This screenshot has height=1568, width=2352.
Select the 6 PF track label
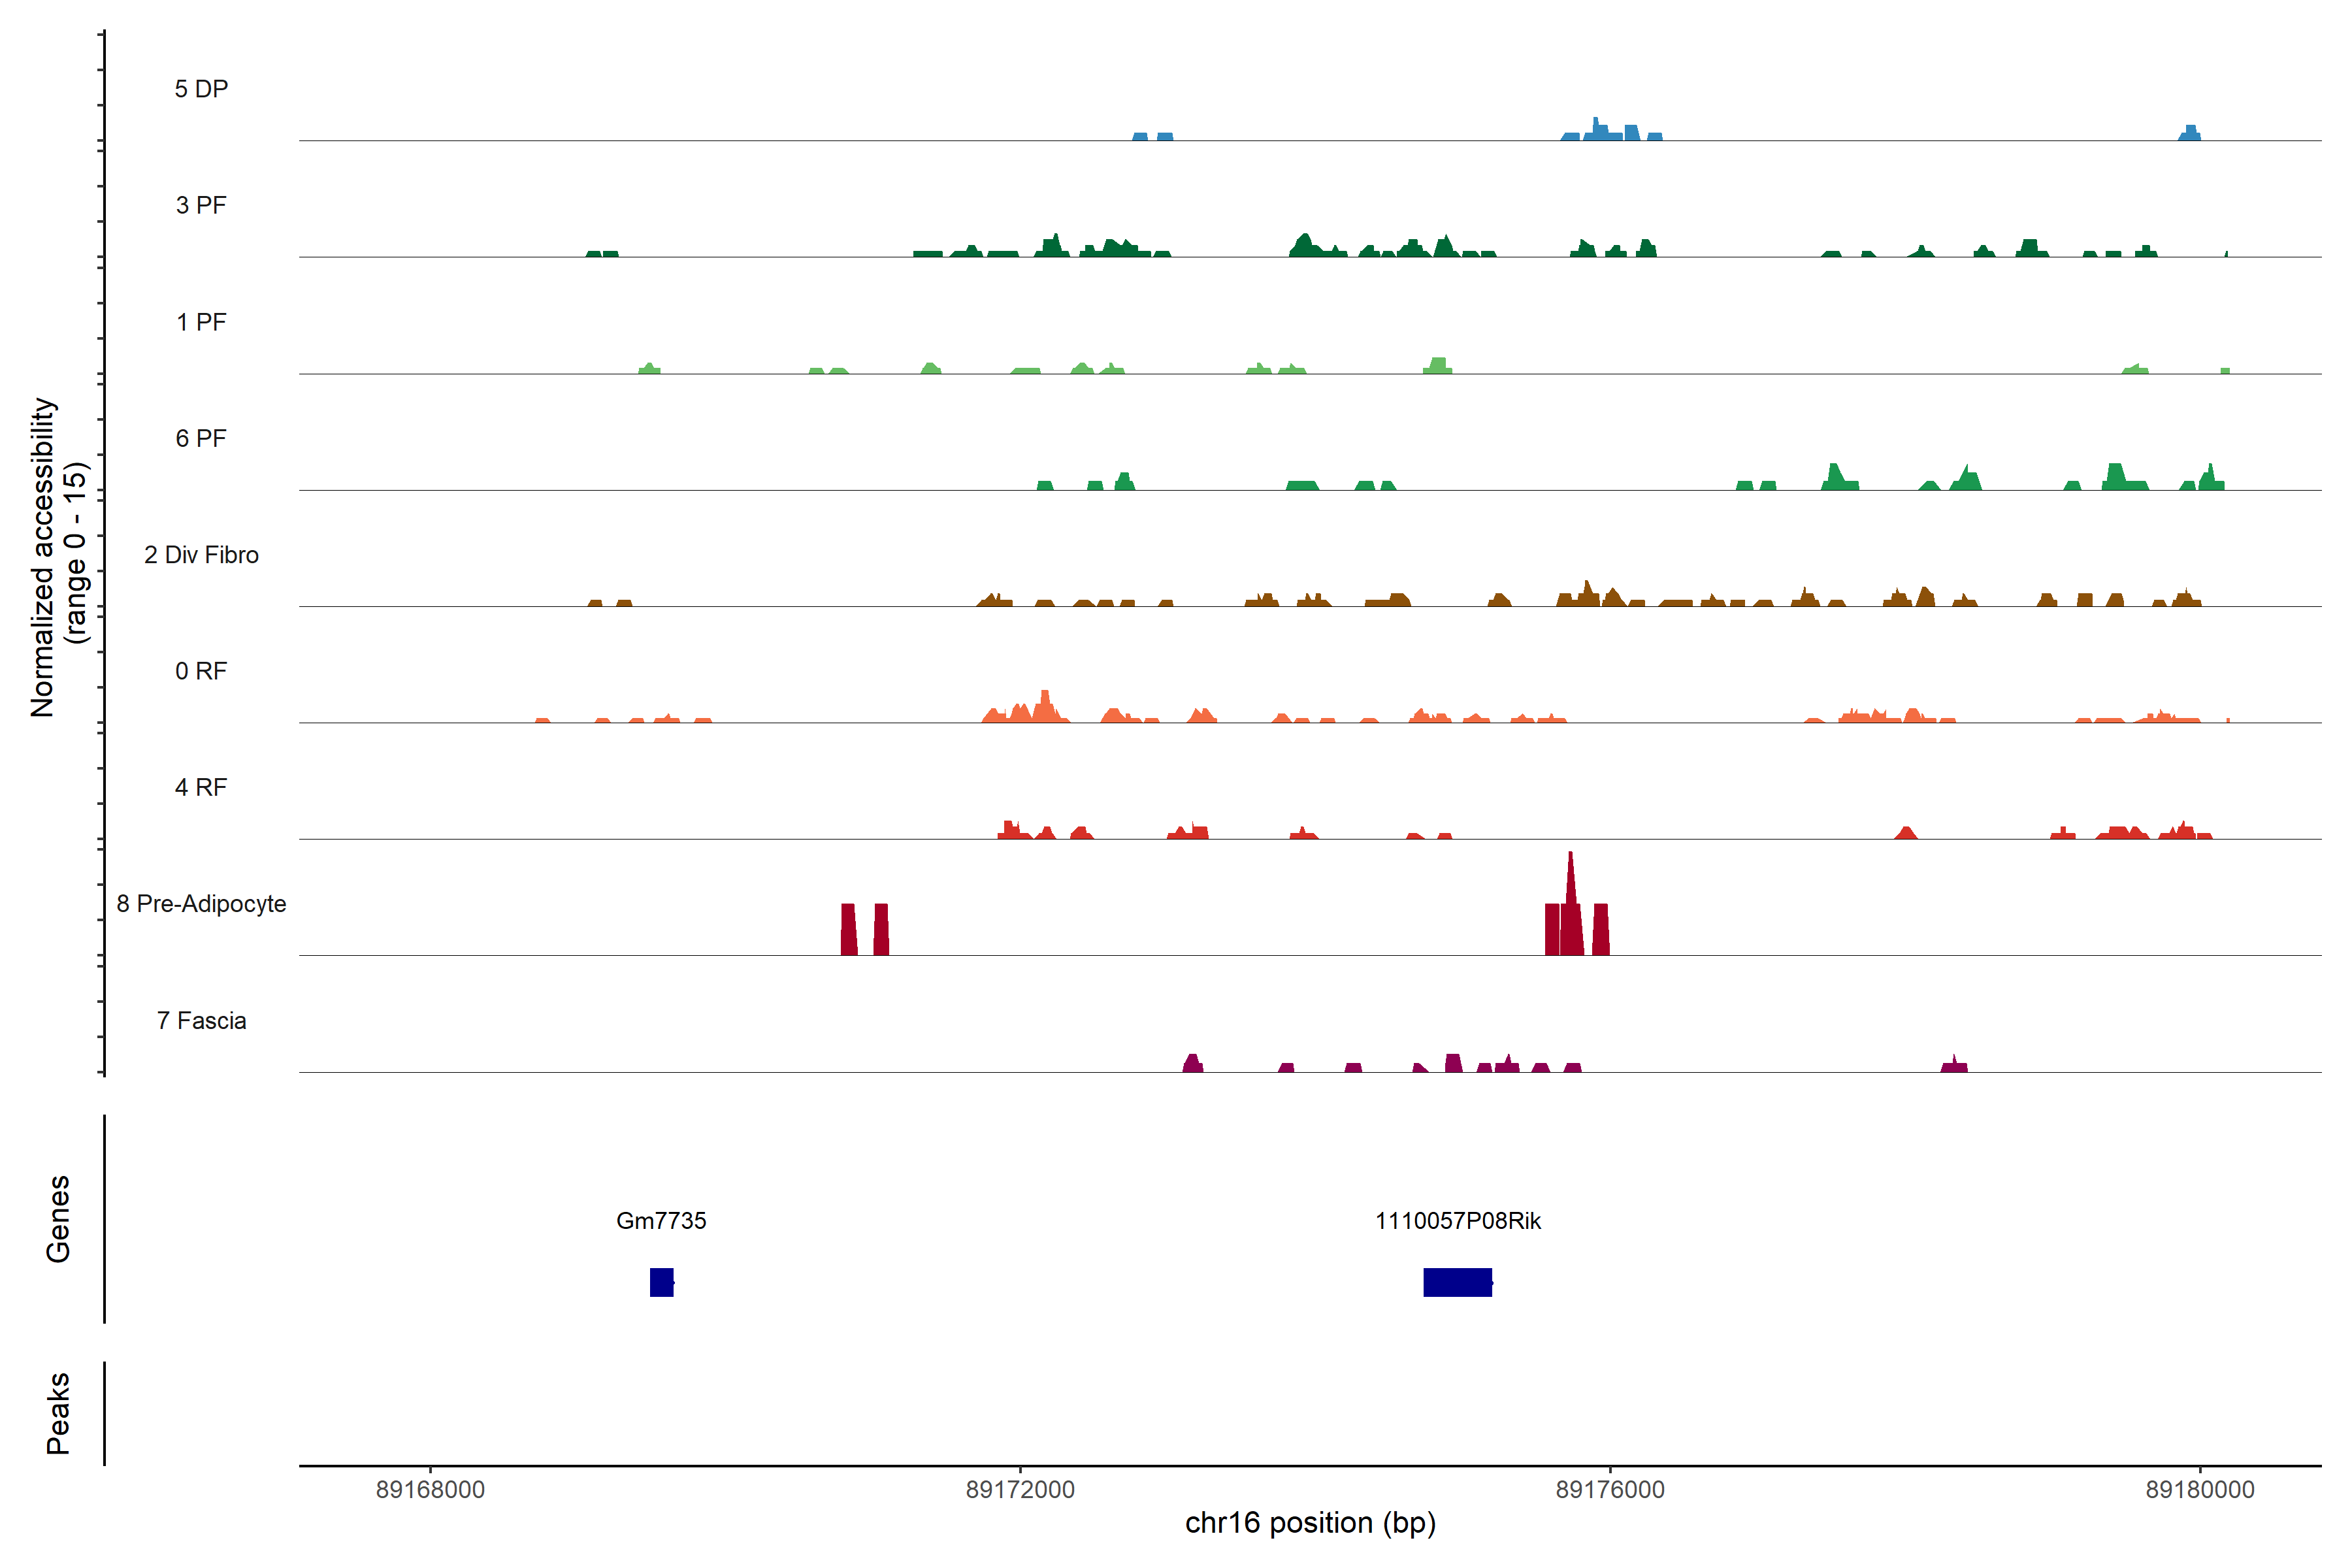[x=201, y=438]
